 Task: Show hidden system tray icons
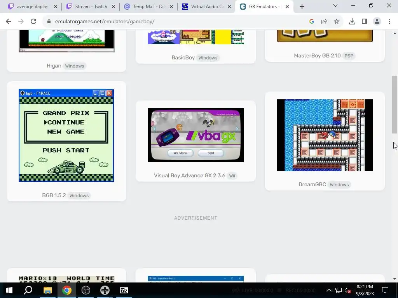[x=329, y=290]
